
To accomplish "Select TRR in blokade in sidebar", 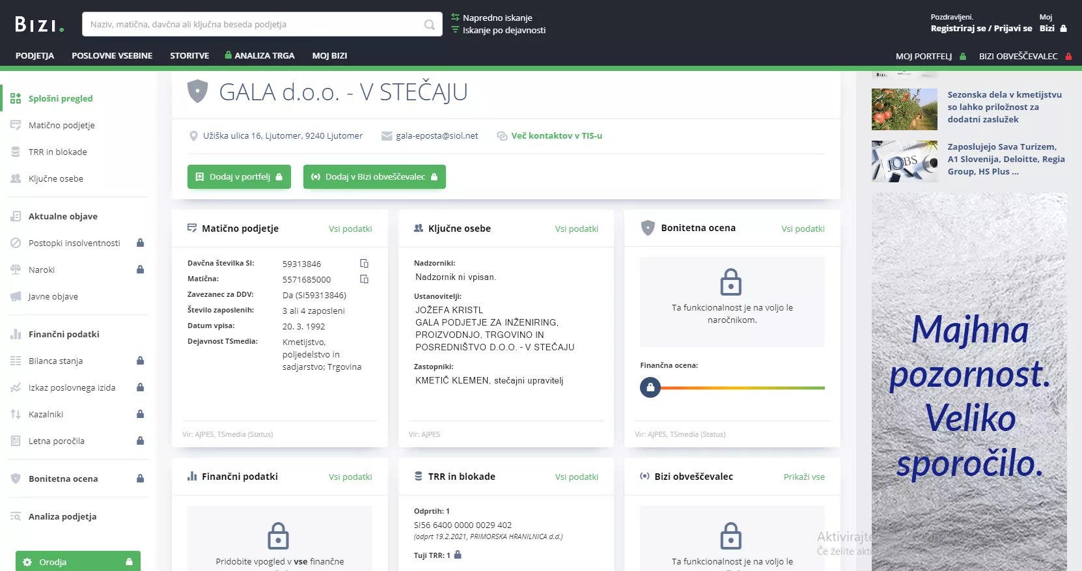I will click(x=57, y=152).
